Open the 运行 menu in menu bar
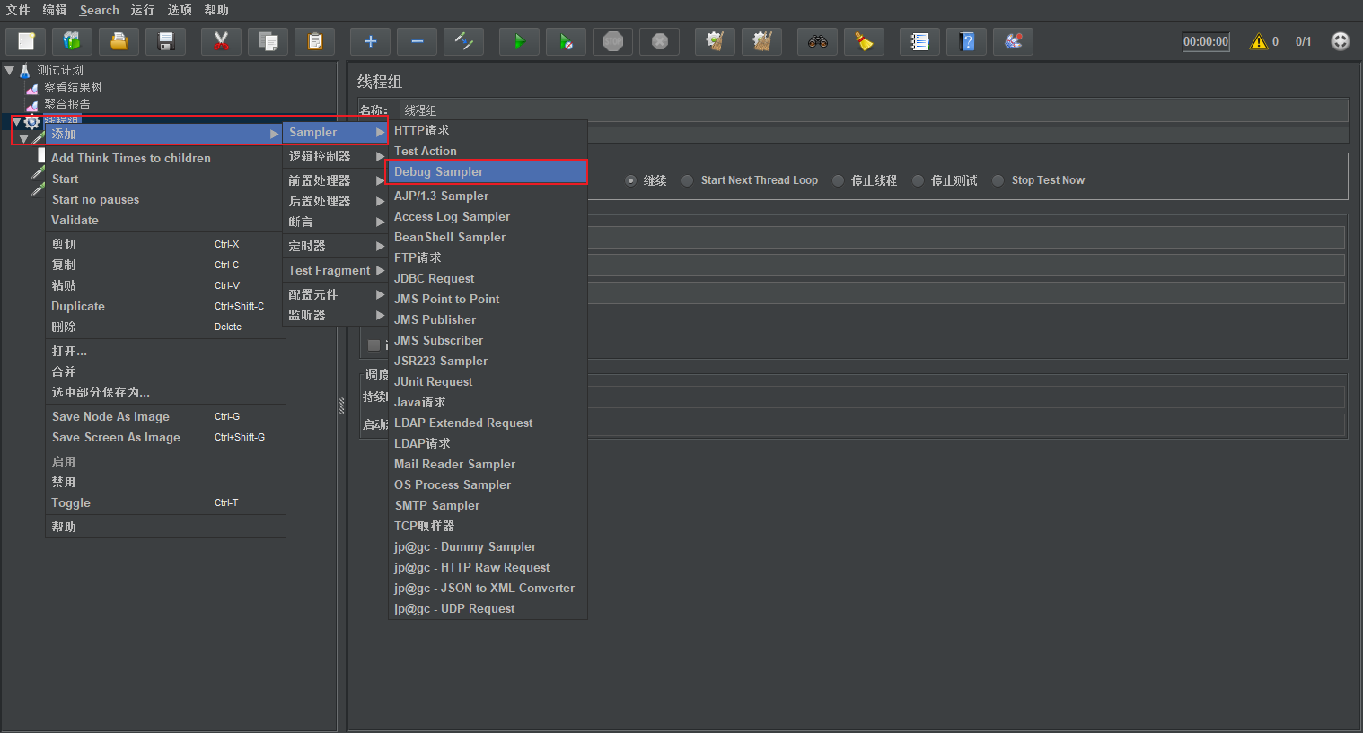 pyautogui.click(x=143, y=10)
